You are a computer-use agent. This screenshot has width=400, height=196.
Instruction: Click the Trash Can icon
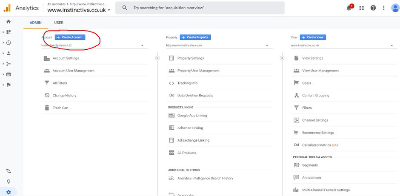[x=47, y=108]
